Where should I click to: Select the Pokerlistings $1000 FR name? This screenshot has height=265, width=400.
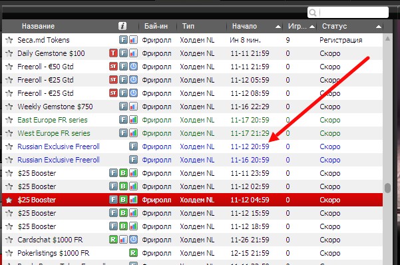point(53,253)
